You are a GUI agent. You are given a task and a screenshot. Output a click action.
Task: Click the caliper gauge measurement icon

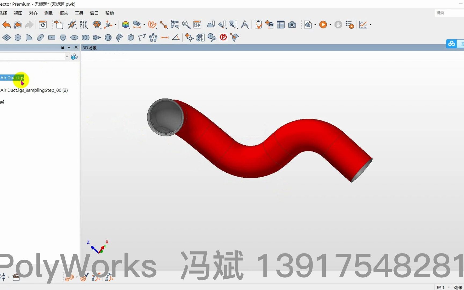pyautogui.click(x=175, y=25)
